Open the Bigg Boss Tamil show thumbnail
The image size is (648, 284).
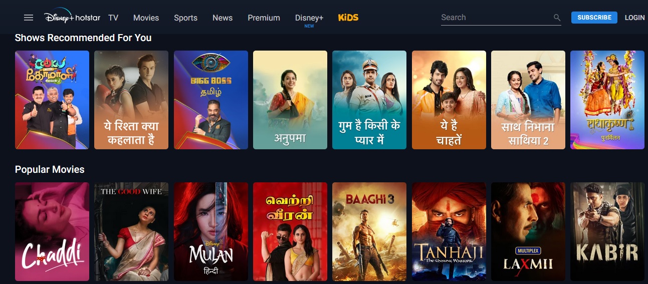[x=211, y=100]
